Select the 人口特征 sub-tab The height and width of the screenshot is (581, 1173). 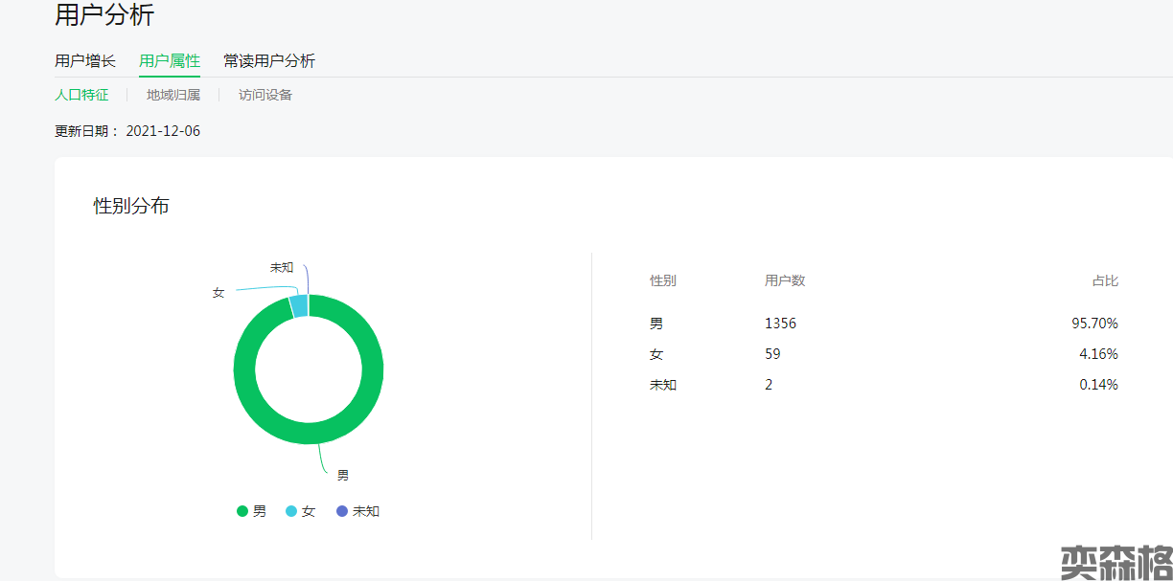pos(81,95)
